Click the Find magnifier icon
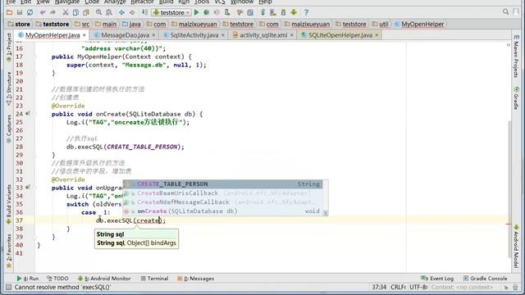Viewport: 525px width, 295px height. tap(98, 13)
